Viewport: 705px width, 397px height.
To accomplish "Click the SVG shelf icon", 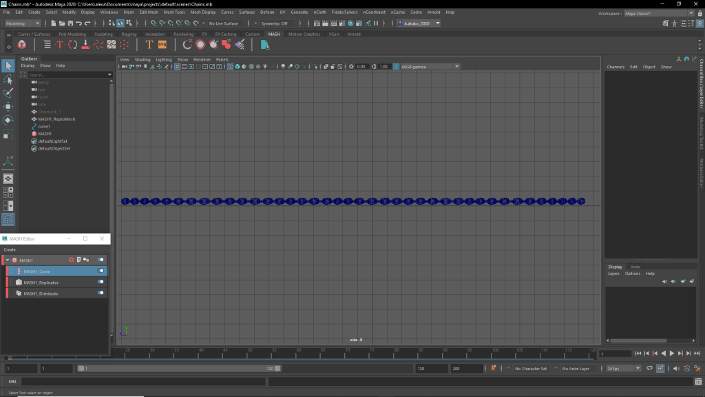I will tap(162, 45).
